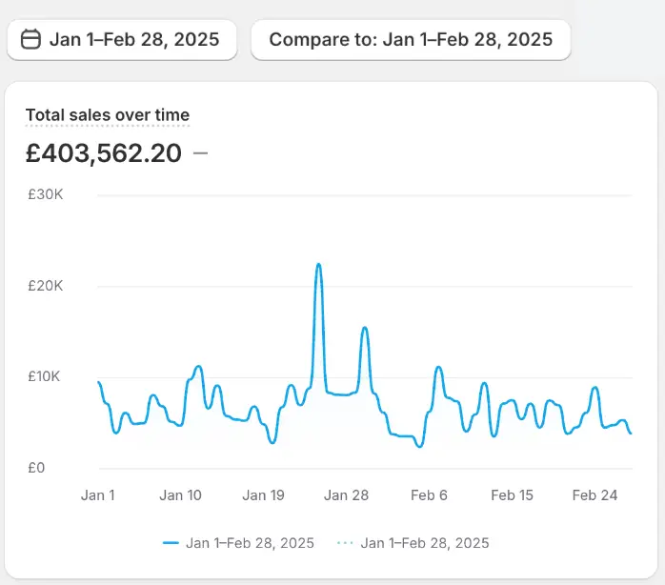Toggle the comparison period legend label
This screenshot has width=665, height=585.
click(x=425, y=543)
